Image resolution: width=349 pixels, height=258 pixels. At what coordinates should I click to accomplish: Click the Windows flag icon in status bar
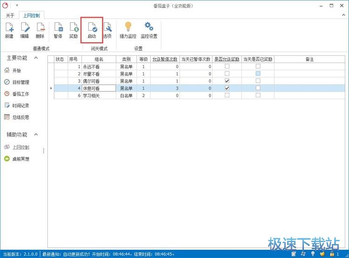click(x=303, y=254)
